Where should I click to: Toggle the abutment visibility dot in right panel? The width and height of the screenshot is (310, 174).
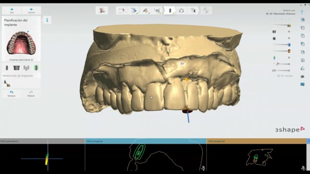(x=289, y=38)
